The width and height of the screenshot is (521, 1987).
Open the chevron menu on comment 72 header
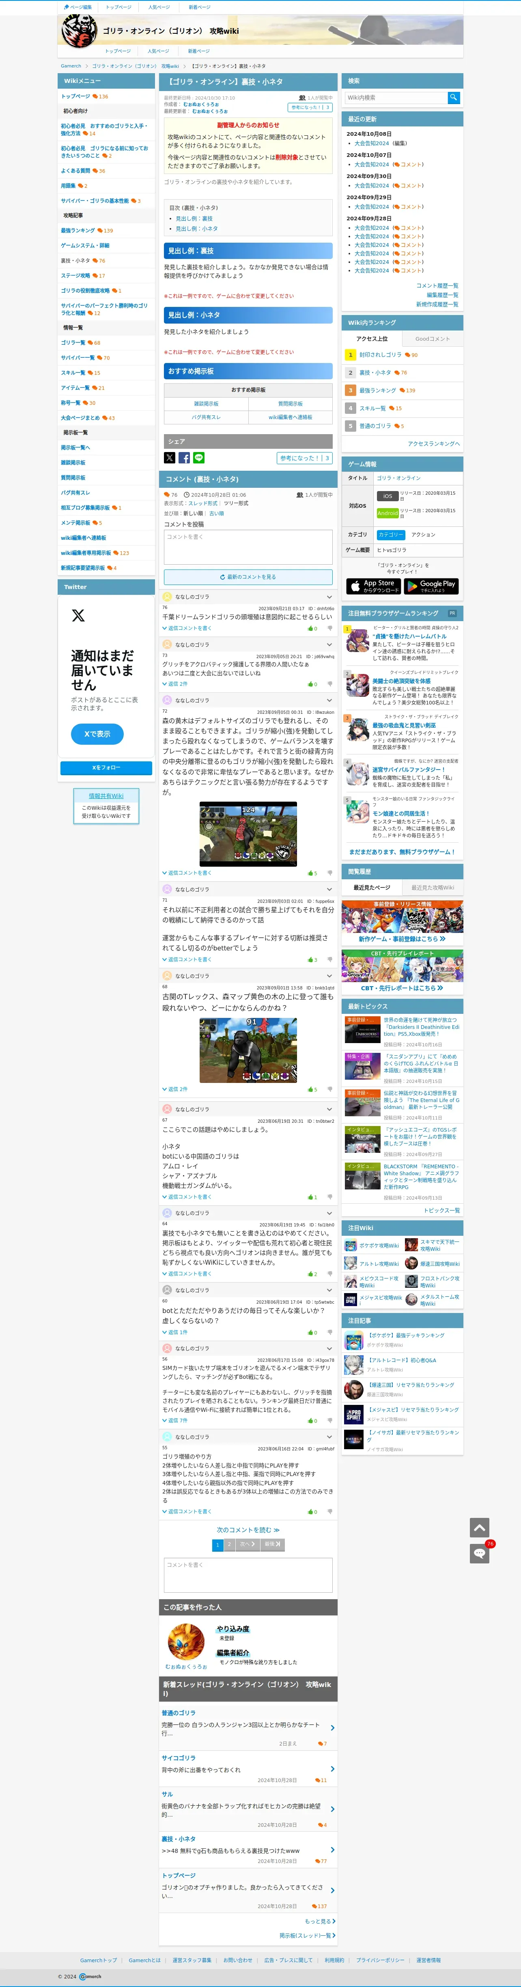pyautogui.click(x=329, y=700)
